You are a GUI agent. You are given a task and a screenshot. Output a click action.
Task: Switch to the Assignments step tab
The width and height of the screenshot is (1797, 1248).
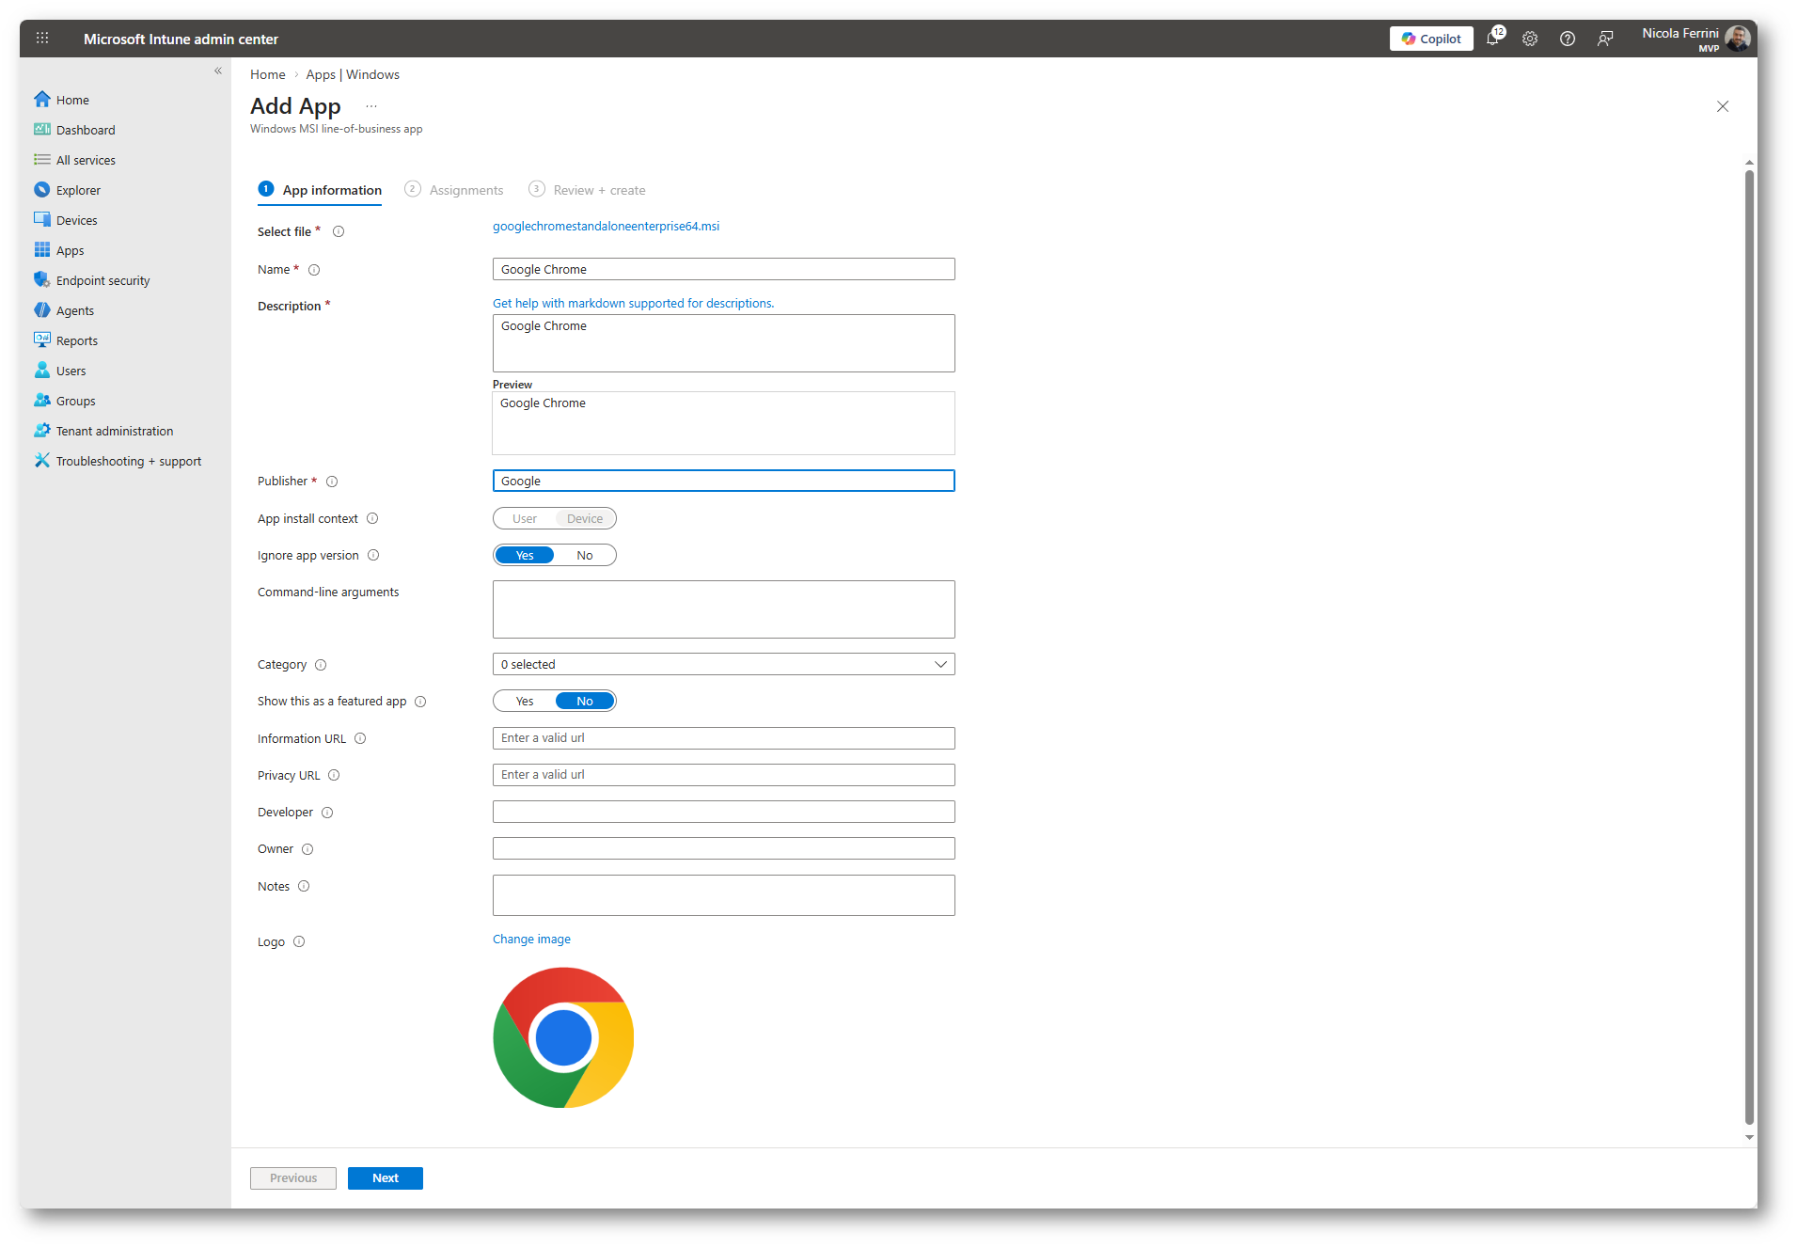point(465,190)
